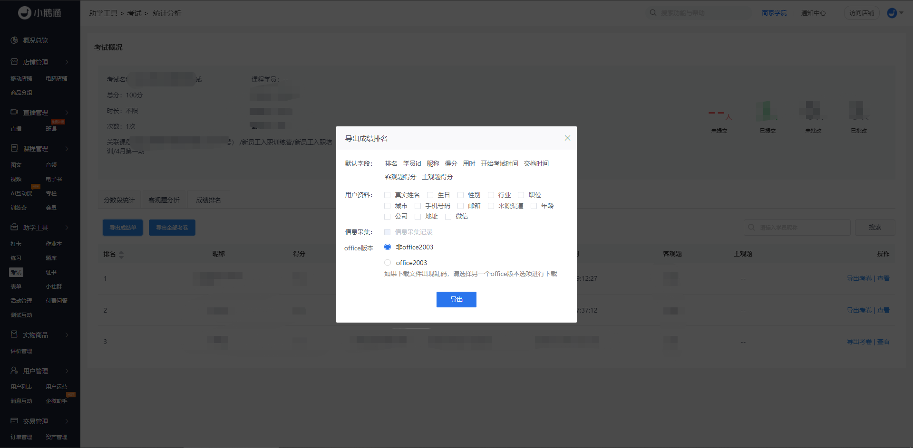Click the 考试 breadcrumb link
The height and width of the screenshot is (448, 913).
point(134,13)
